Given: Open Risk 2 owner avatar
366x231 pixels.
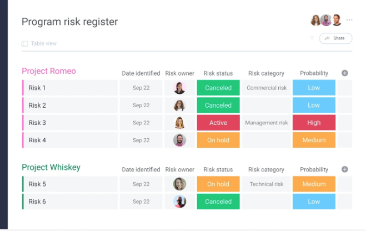Looking at the screenshot, I should 179,106.
